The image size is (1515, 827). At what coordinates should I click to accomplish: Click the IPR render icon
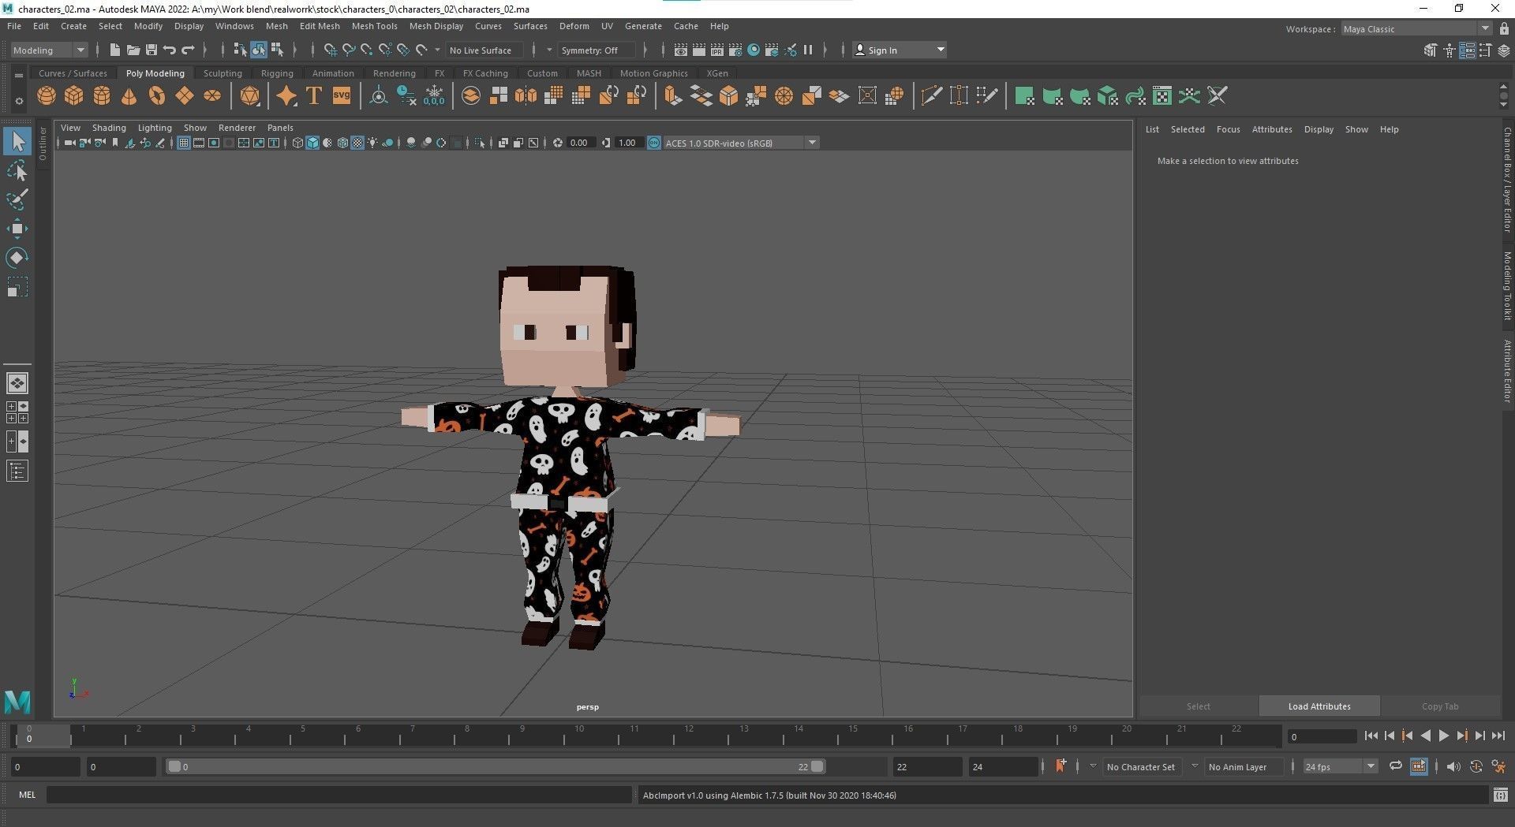pos(717,50)
